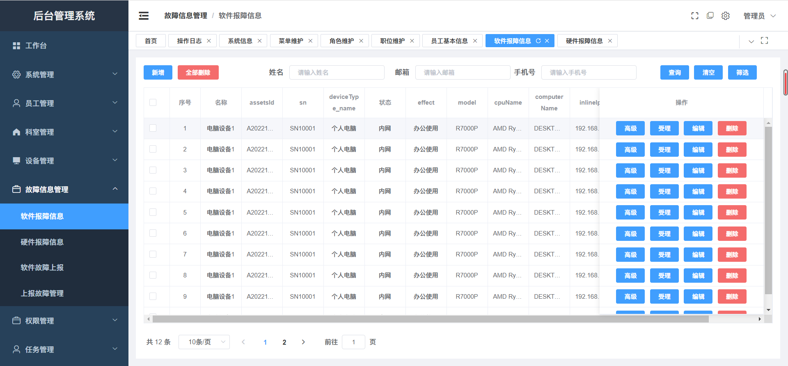This screenshot has height=366, width=788.
Task: Check the checkbox for row 1
Action: 153,128
